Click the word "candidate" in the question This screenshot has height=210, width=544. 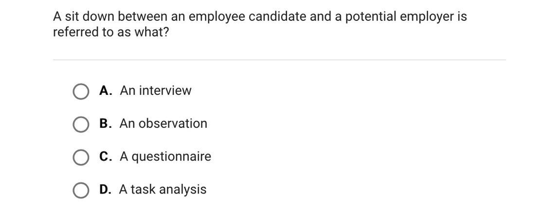coord(277,17)
